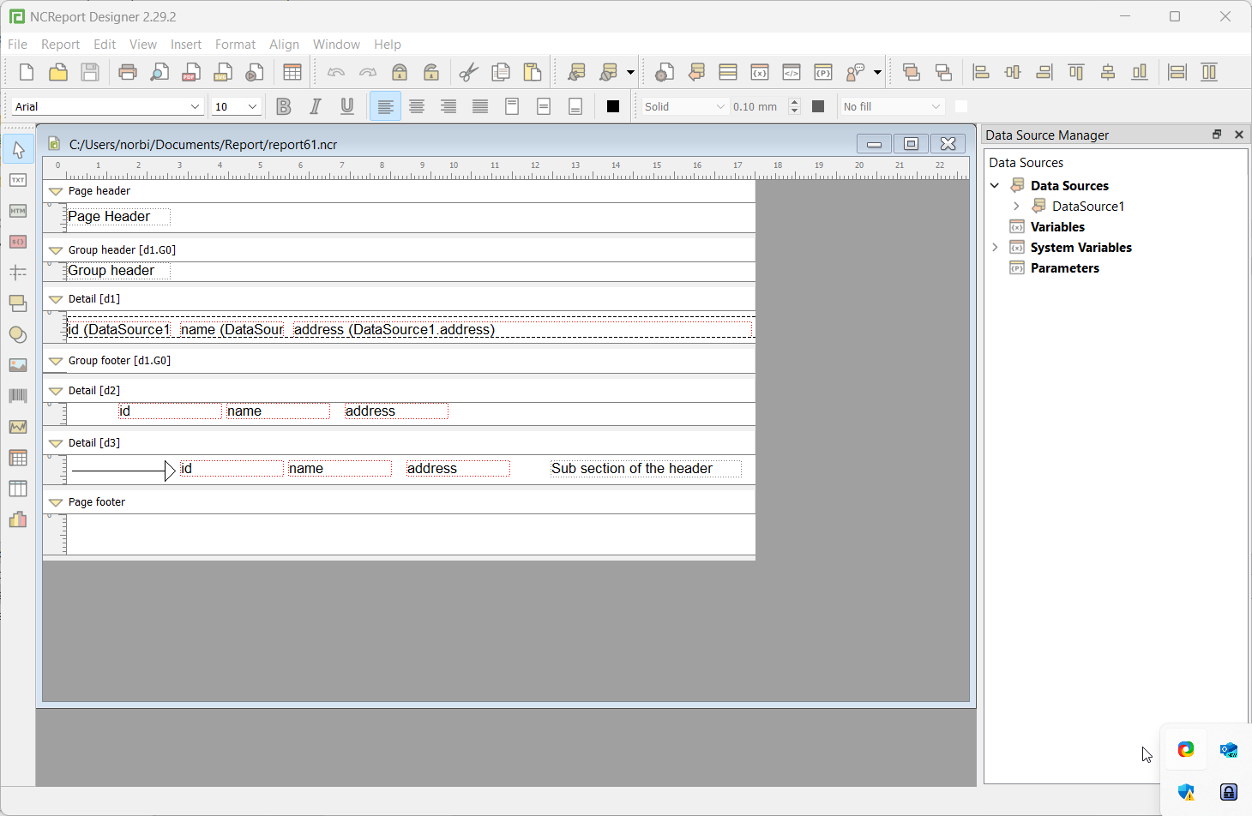This screenshot has width=1252, height=816.
Task: Select the Parameters tree item
Action: 1064,268
